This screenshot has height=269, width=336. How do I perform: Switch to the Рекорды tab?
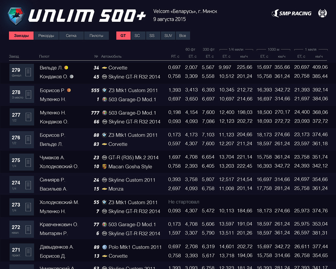click(46, 36)
